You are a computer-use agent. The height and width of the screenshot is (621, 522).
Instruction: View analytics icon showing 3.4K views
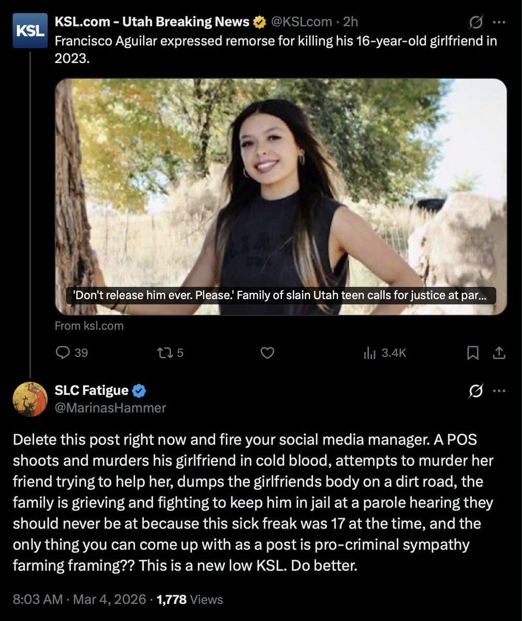[x=369, y=353]
